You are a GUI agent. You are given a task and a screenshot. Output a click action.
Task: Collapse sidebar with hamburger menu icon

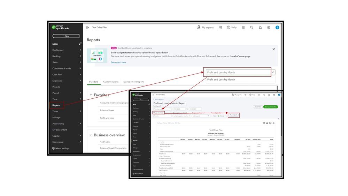(87, 28)
